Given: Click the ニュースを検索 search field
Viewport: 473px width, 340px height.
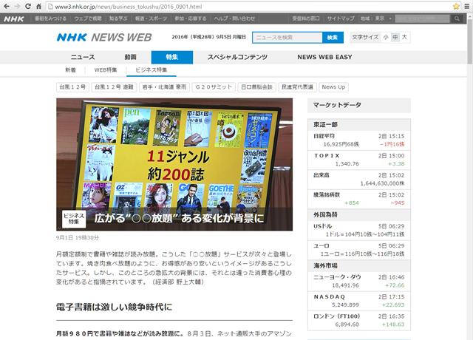Looking at the screenshot, I should point(287,37).
